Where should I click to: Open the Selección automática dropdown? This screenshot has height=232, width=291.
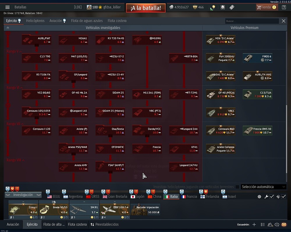263,187
